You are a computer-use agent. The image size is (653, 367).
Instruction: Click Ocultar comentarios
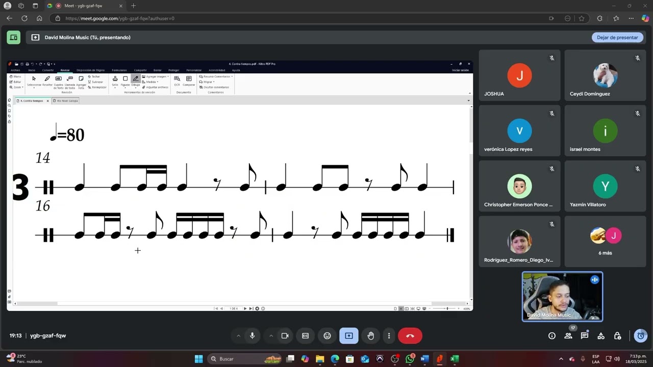[x=214, y=87]
